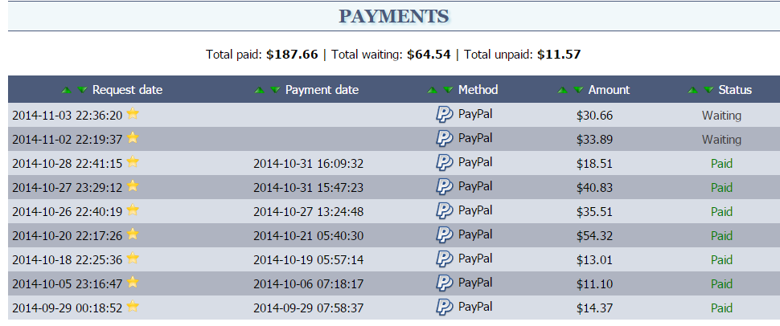The height and width of the screenshot is (326, 780).
Task: Click the star next to 2014-11-03 22:36:20
Action: (x=133, y=114)
